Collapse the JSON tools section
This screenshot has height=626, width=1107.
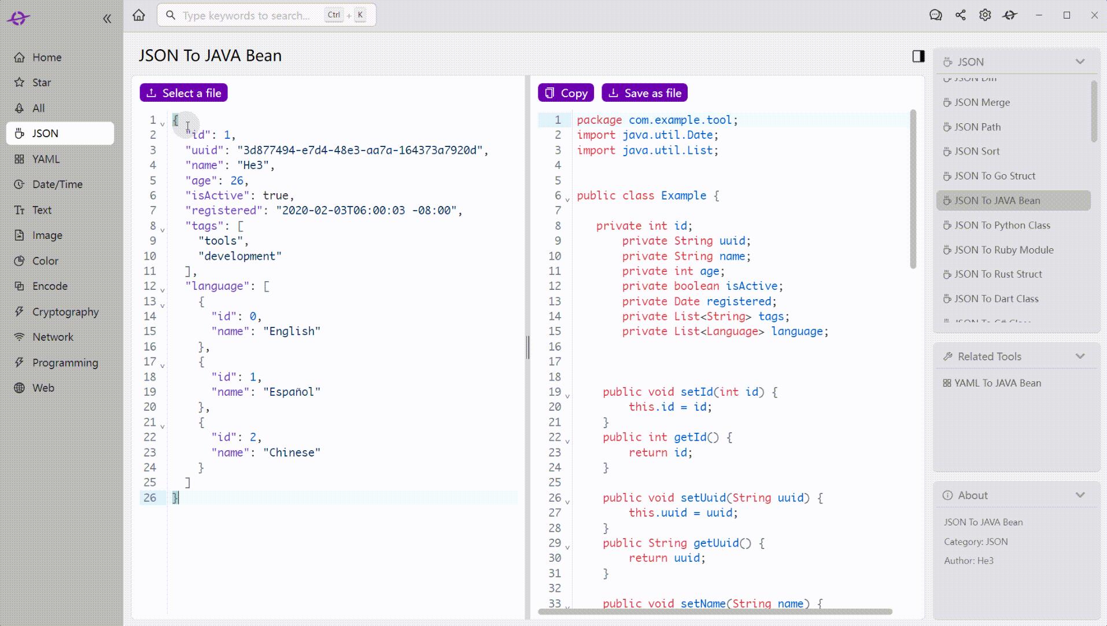1079,61
